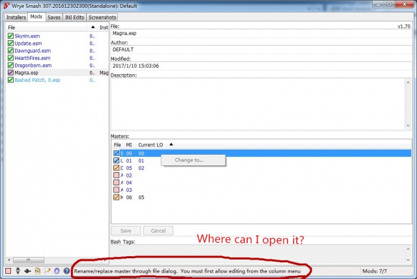Click the Save button under Masters
This screenshot has width=417, height=279.
pyautogui.click(x=126, y=231)
